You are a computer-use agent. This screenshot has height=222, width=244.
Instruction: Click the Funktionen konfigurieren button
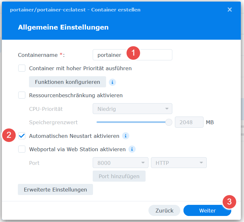tap(68, 82)
